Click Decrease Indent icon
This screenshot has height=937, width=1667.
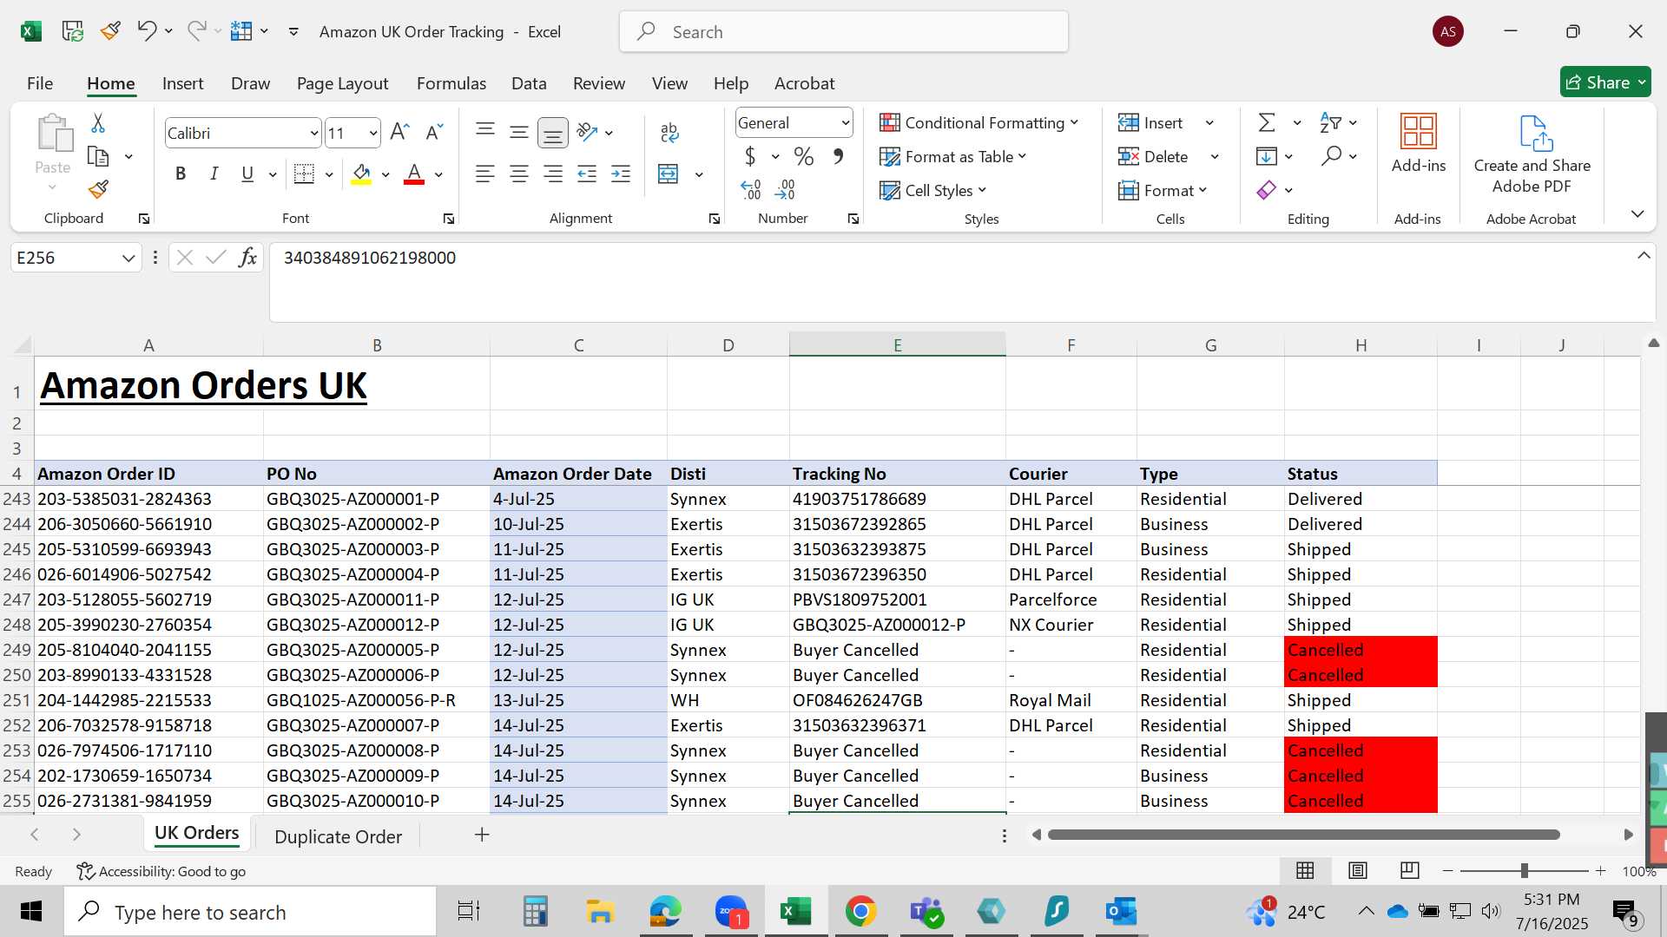pos(587,174)
